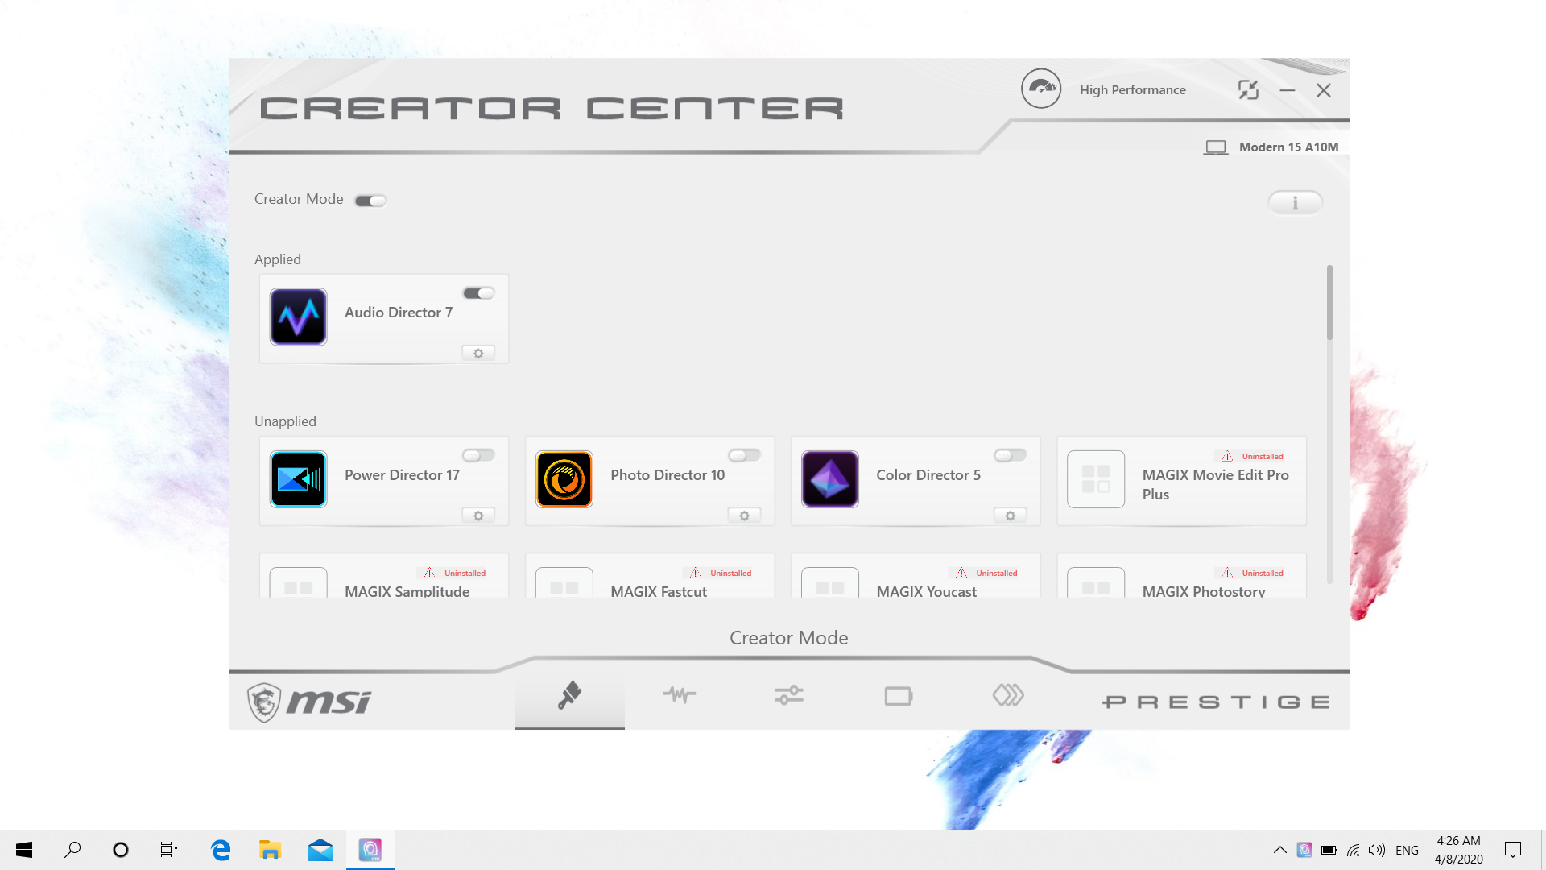This screenshot has width=1546, height=870.
Task: Click the MAGIX Movie Edit Pro placeholder icon
Action: pos(1096,479)
